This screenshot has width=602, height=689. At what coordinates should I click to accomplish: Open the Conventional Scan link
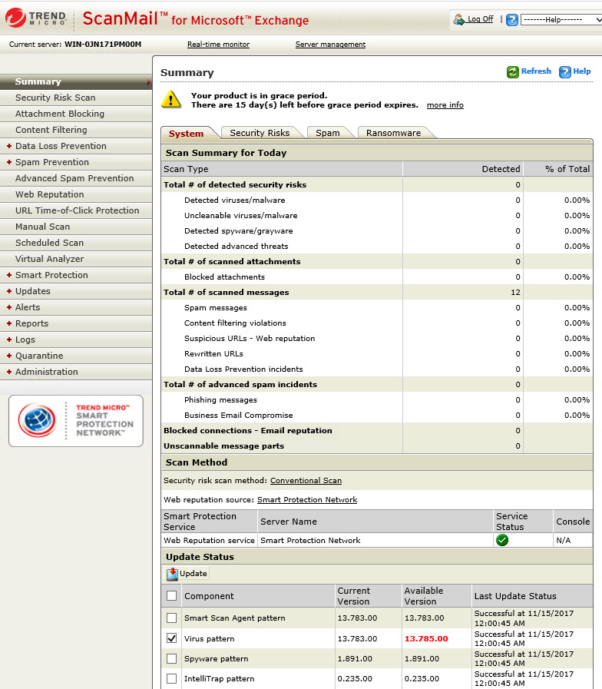coord(306,481)
